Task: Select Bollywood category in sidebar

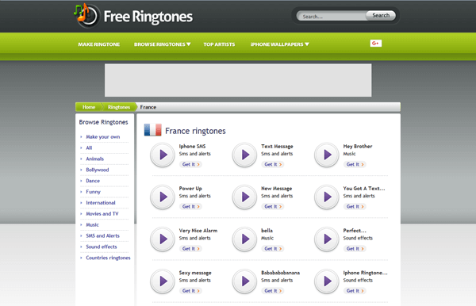Action: [97, 170]
